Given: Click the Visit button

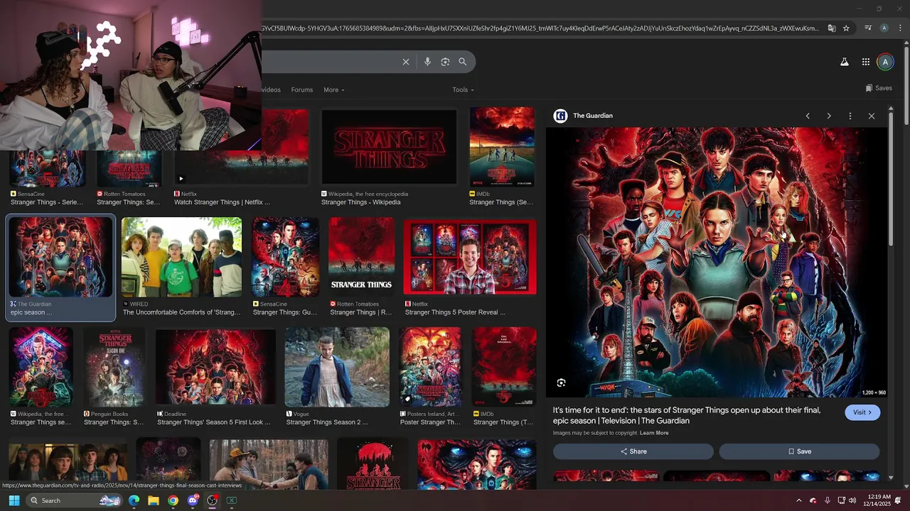Looking at the screenshot, I should tap(862, 412).
